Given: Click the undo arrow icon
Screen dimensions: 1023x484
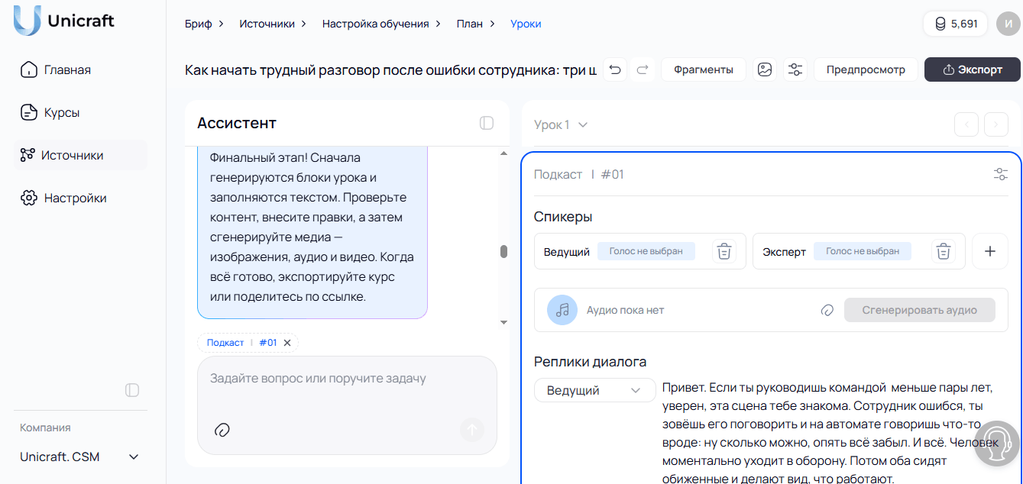Looking at the screenshot, I should point(615,69).
